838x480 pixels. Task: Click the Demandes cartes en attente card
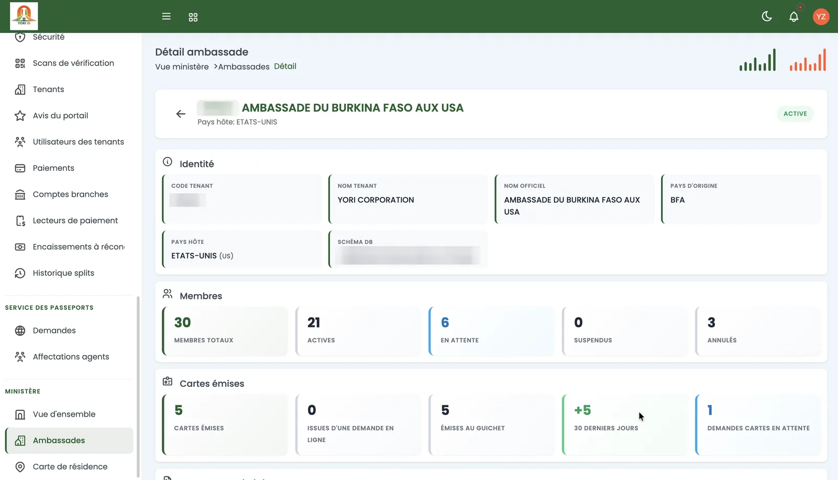pyautogui.click(x=758, y=425)
